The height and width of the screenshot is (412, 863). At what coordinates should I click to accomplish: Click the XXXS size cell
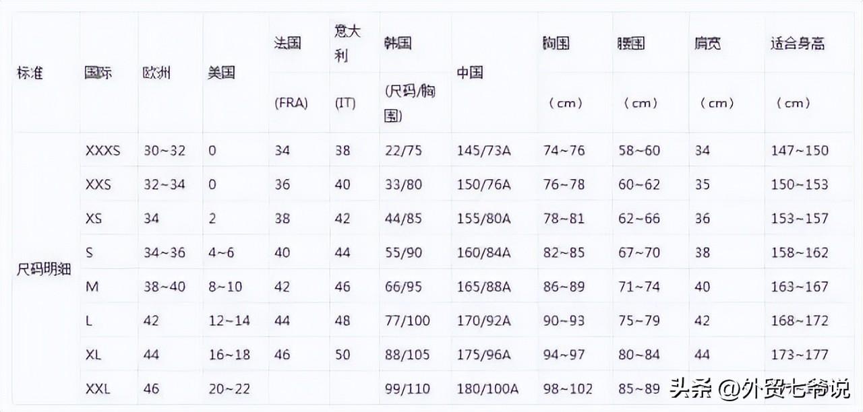click(x=102, y=151)
